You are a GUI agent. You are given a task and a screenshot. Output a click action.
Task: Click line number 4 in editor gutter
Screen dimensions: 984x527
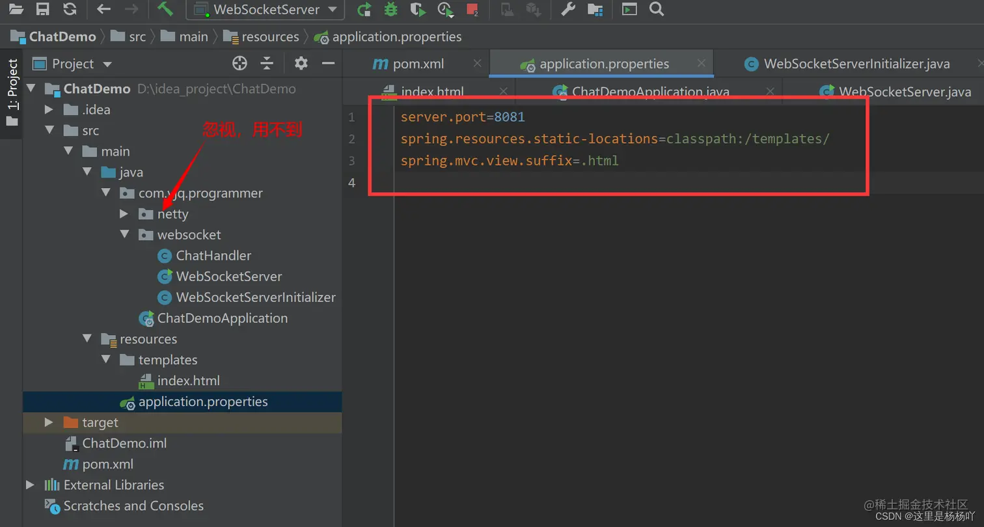point(351,183)
